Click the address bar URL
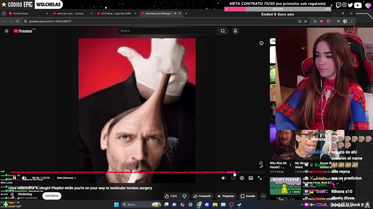This screenshot has width=373, height=209. pos(50,21)
